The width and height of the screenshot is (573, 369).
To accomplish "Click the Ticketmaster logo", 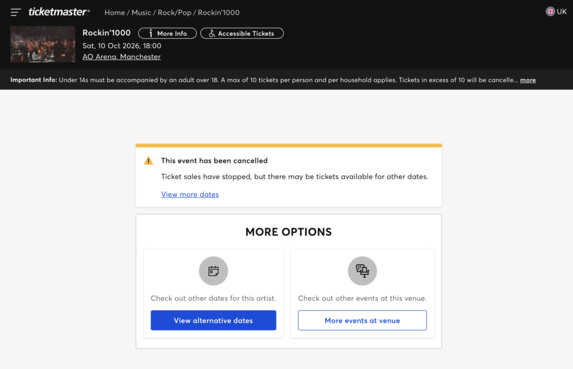I will 59,12.
